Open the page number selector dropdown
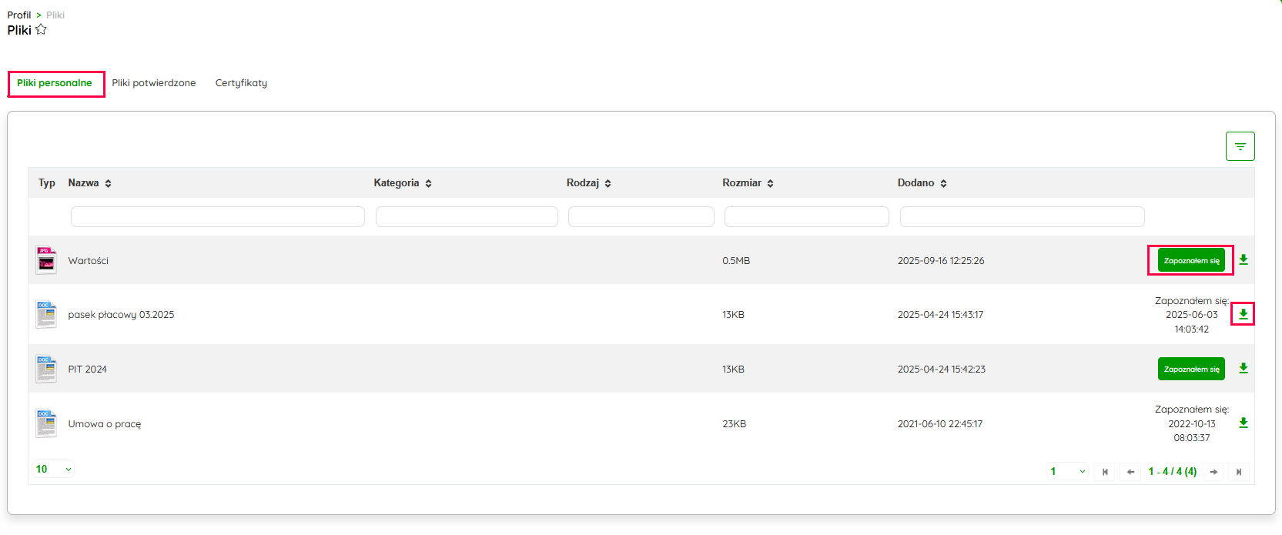 click(x=1067, y=472)
